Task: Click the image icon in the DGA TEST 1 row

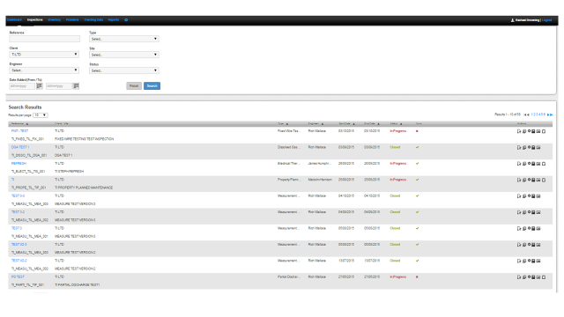Action: (538, 147)
